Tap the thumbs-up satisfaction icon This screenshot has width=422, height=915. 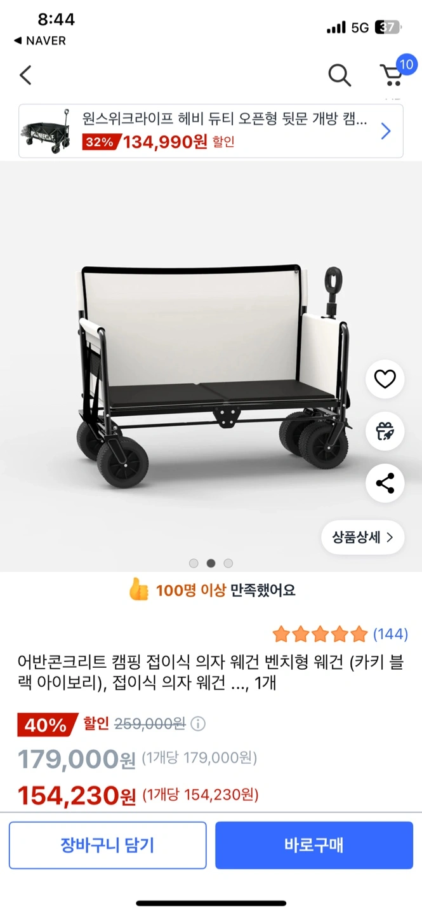[138, 590]
